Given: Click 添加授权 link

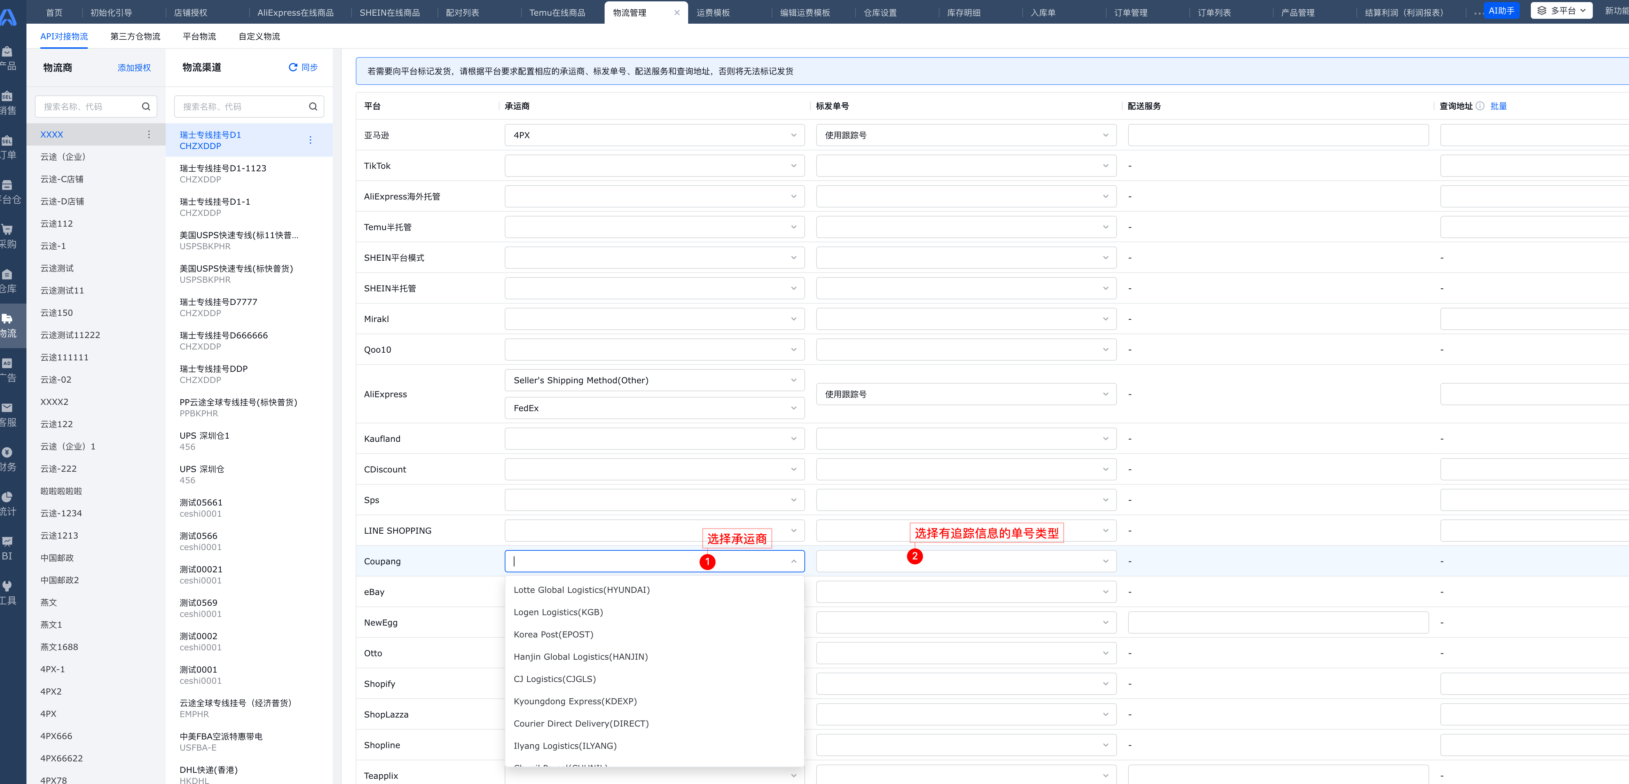Looking at the screenshot, I should tap(134, 68).
